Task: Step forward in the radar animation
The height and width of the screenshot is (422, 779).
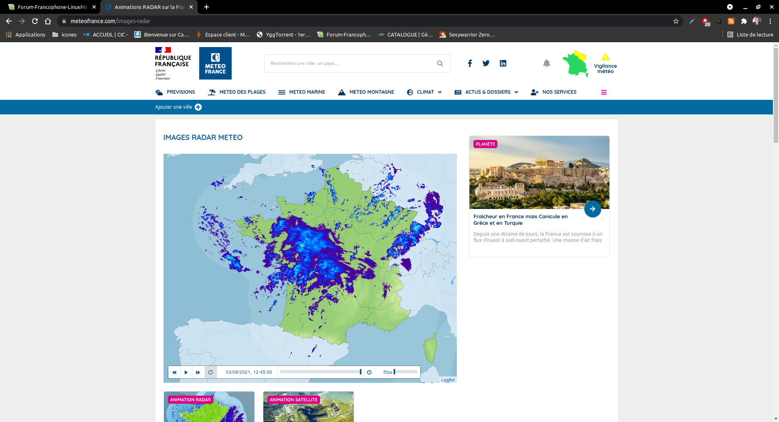Action: [x=198, y=372]
